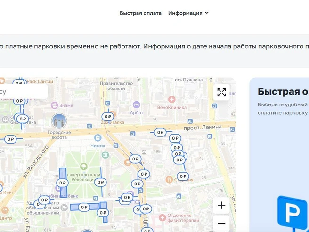Click the bus stop icon near Правительство области

pos(107,103)
